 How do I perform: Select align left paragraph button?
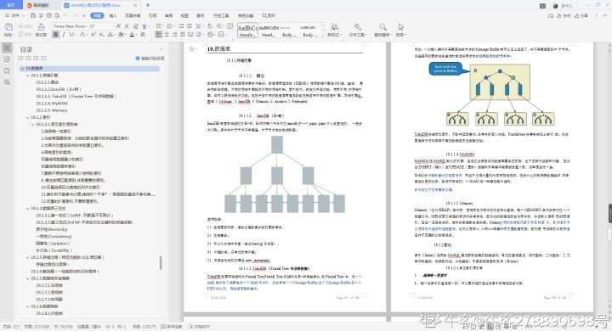coord(158,35)
